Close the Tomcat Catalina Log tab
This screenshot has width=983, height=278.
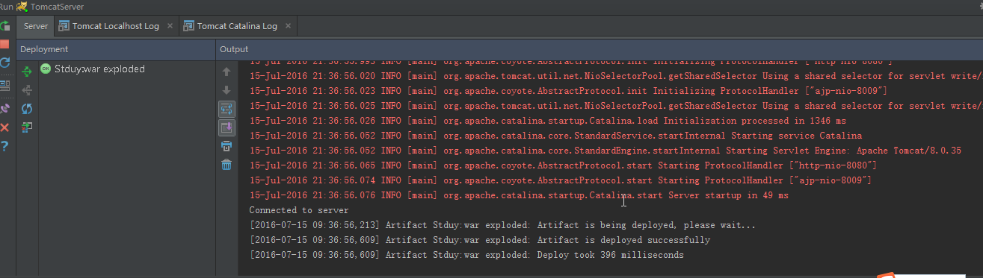click(288, 26)
